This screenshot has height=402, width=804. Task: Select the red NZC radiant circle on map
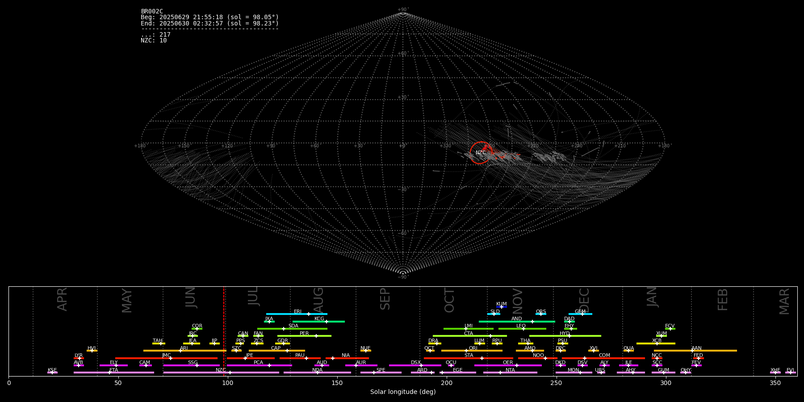481,153
